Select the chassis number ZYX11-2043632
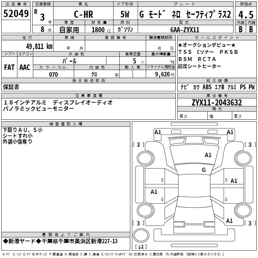This screenshot has height=258, width=258. pos(217,103)
